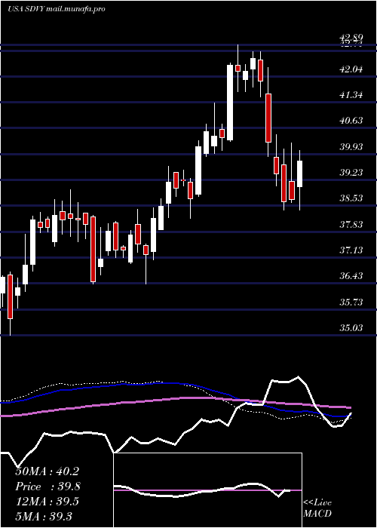Select the 42.89 price axis label
This screenshot has width=377, height=528.
351,37
